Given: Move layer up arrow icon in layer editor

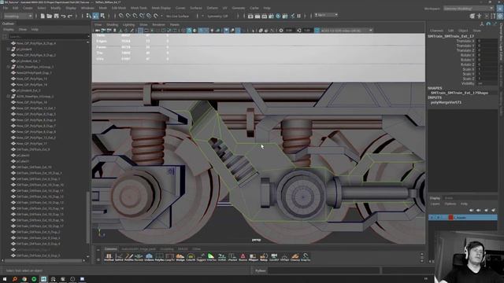Looking at the screenshot, I should coord(472,210).
